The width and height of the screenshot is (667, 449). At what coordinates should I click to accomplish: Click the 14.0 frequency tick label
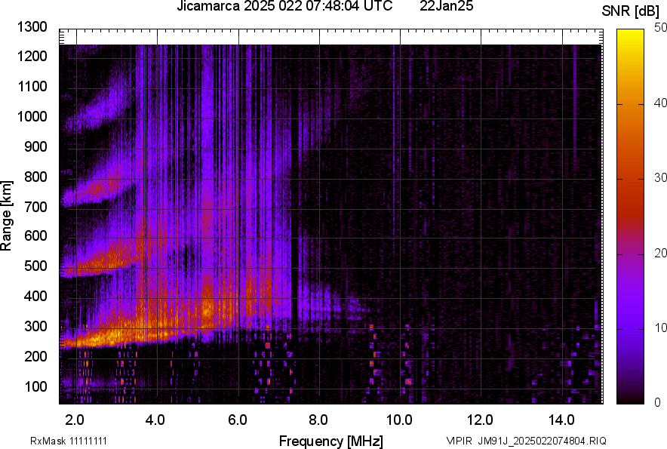pyautogui.click(x=561, y=420)
